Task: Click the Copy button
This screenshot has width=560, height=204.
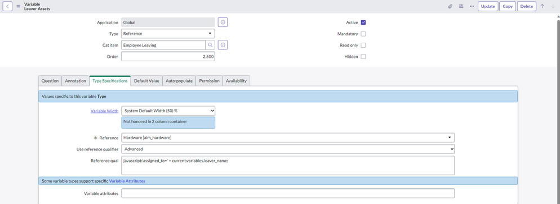Action: pyautogui.click(x=508, y=6)
